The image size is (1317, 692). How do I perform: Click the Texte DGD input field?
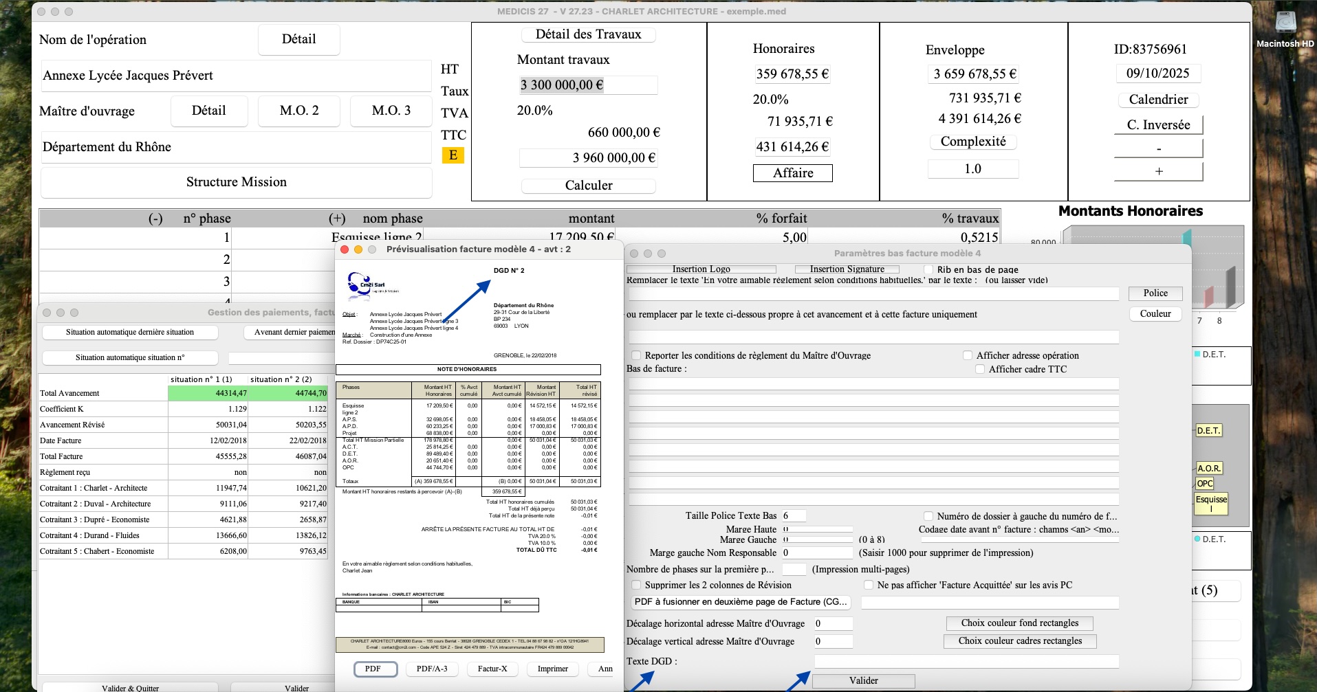click(x=966, y=661)
